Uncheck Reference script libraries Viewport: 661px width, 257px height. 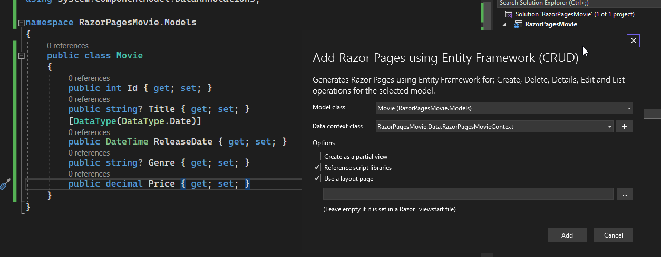point(317,168)
